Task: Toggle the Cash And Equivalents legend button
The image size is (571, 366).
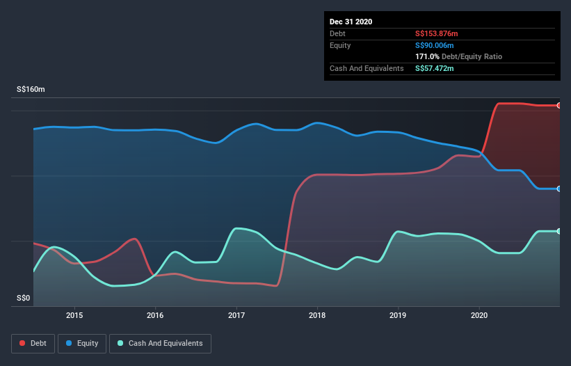Action: pyautogui.click(x=160, y=344)
